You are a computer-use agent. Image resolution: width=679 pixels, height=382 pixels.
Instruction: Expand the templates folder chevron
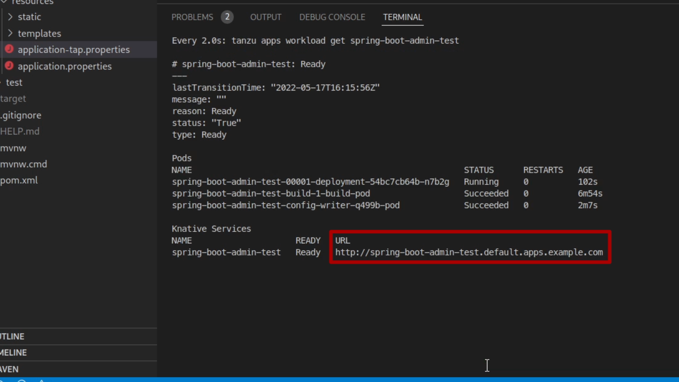10,33
